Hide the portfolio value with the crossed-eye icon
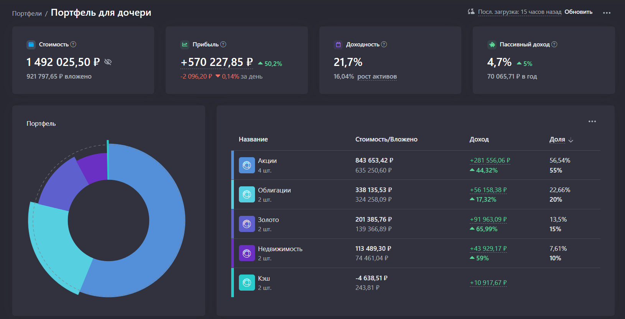The image size is (625, 319). [108, 62]
